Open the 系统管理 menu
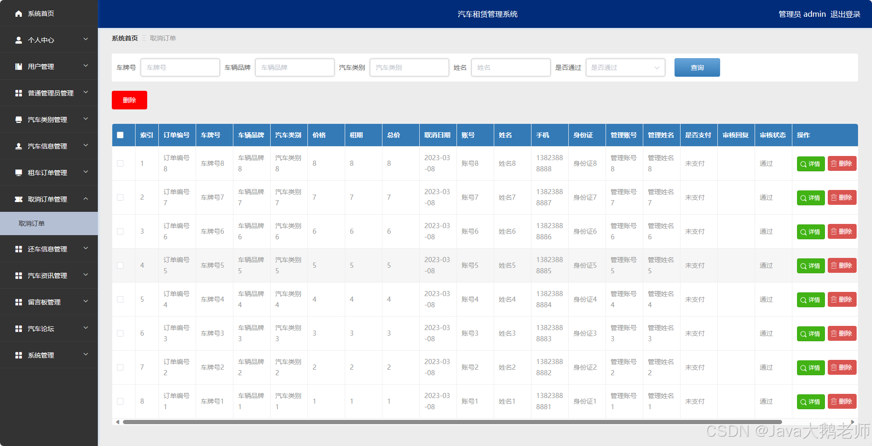Viewport: 872px width, 446px height. coord(49,355)
